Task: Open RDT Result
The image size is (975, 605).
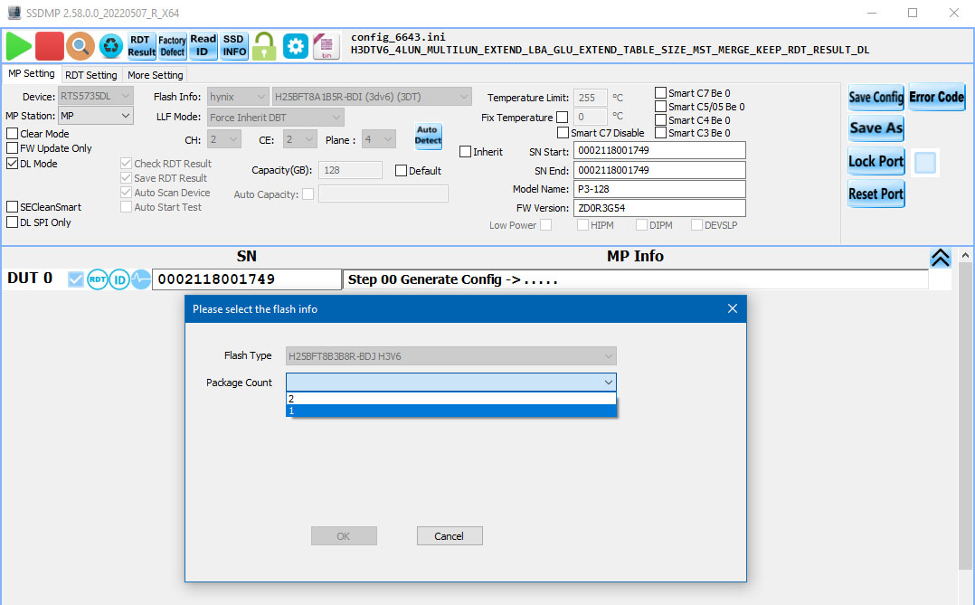Action: (x=141, y=46)
